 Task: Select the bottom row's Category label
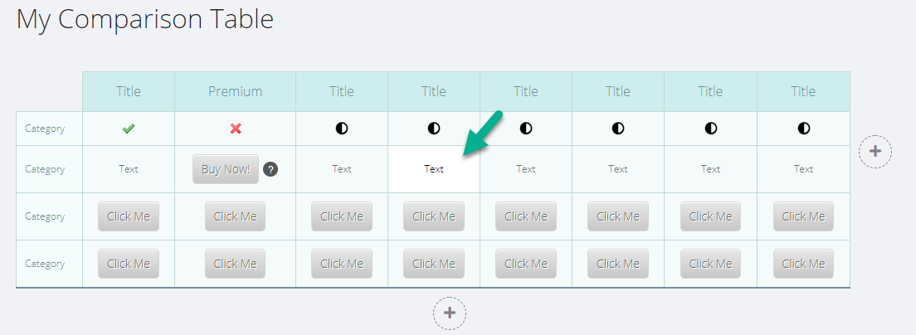click(45, 264)
